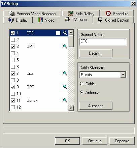This screenshot has width=137, height=148.
Task: Enable the channel 2 checkbox
Action: click(13, 40)
